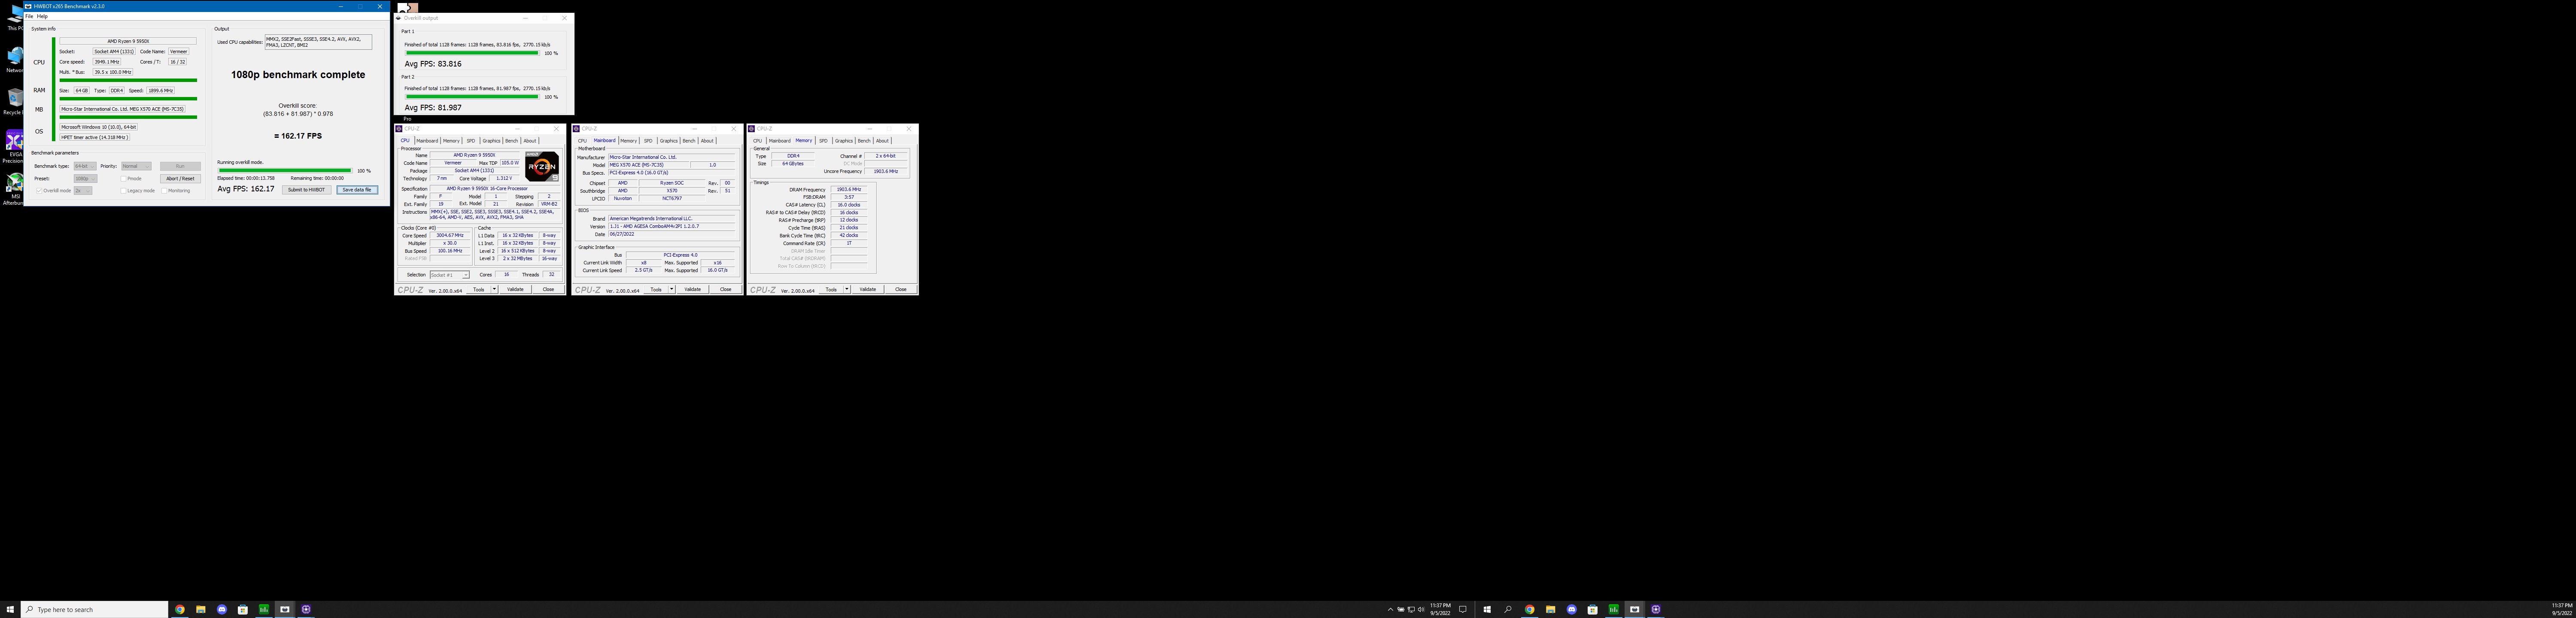Open Discord on second monitor taskbar
This screenshot has height=618, width=2576.
pyautogui.click(x=1571, y=609)
